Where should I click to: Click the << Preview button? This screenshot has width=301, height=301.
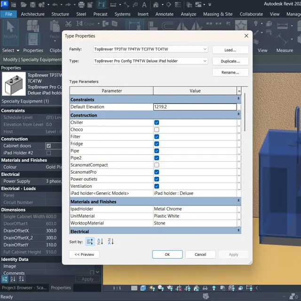point(84,254)
